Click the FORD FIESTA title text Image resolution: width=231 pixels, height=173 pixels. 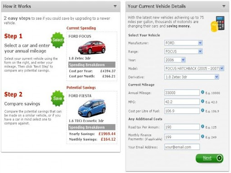coord(80,96)
